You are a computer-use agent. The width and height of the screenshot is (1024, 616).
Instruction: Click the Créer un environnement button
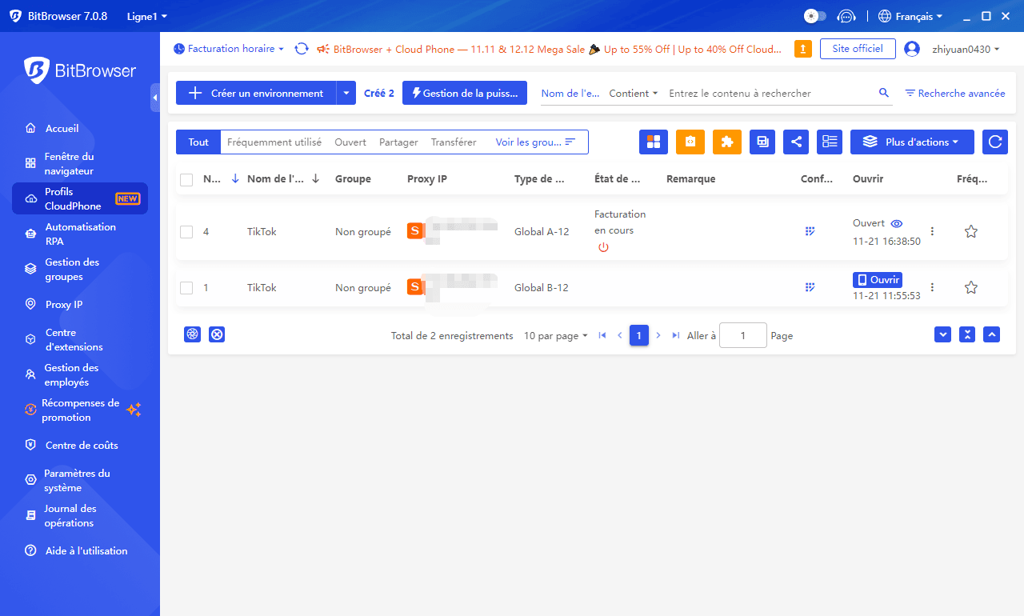click(256, 93)
